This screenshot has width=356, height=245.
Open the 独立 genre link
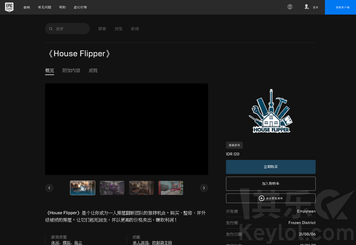[78, 243]
